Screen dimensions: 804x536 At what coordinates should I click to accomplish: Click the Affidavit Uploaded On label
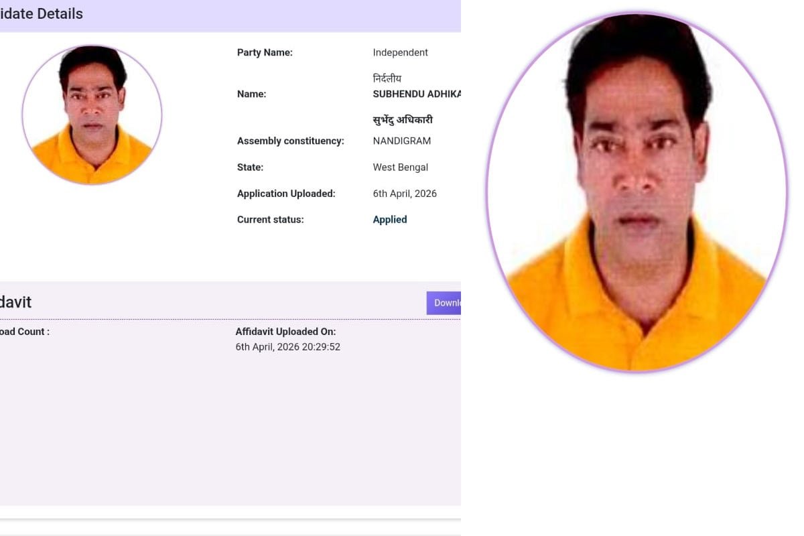click(x=285, y=332)
